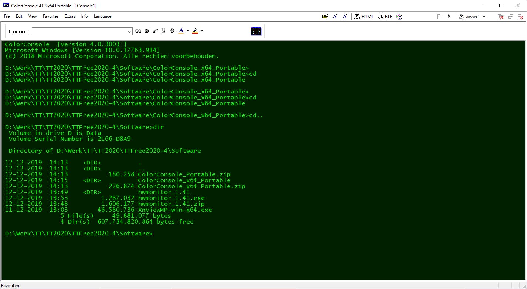Click the '5 File(s) 49.881.077 bytes' summary
Image resolution: width=527 pixels, height=289 pixels.
116,216
